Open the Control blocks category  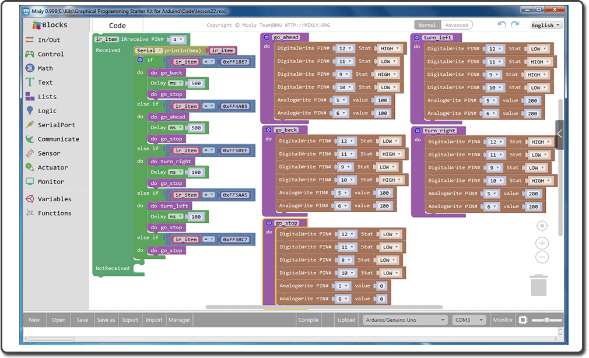click(x=47, y=54)
